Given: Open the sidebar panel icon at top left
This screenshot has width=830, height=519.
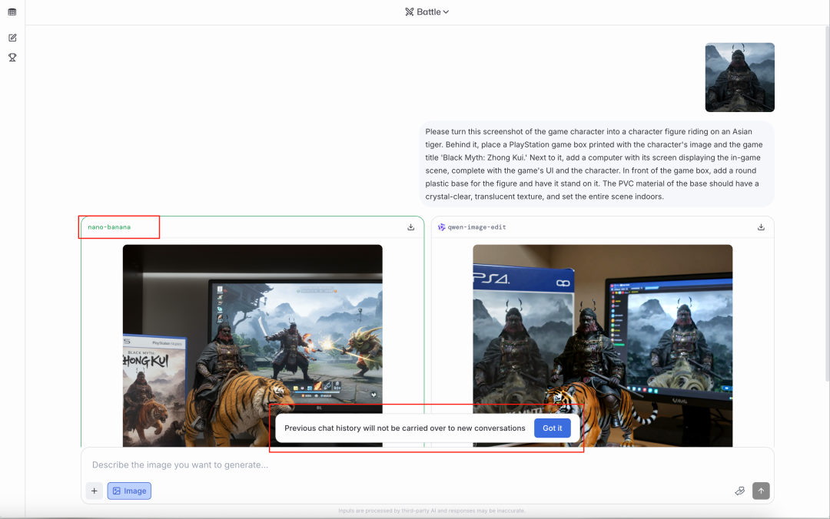Looking at the screenshot, I should [12, 12].
